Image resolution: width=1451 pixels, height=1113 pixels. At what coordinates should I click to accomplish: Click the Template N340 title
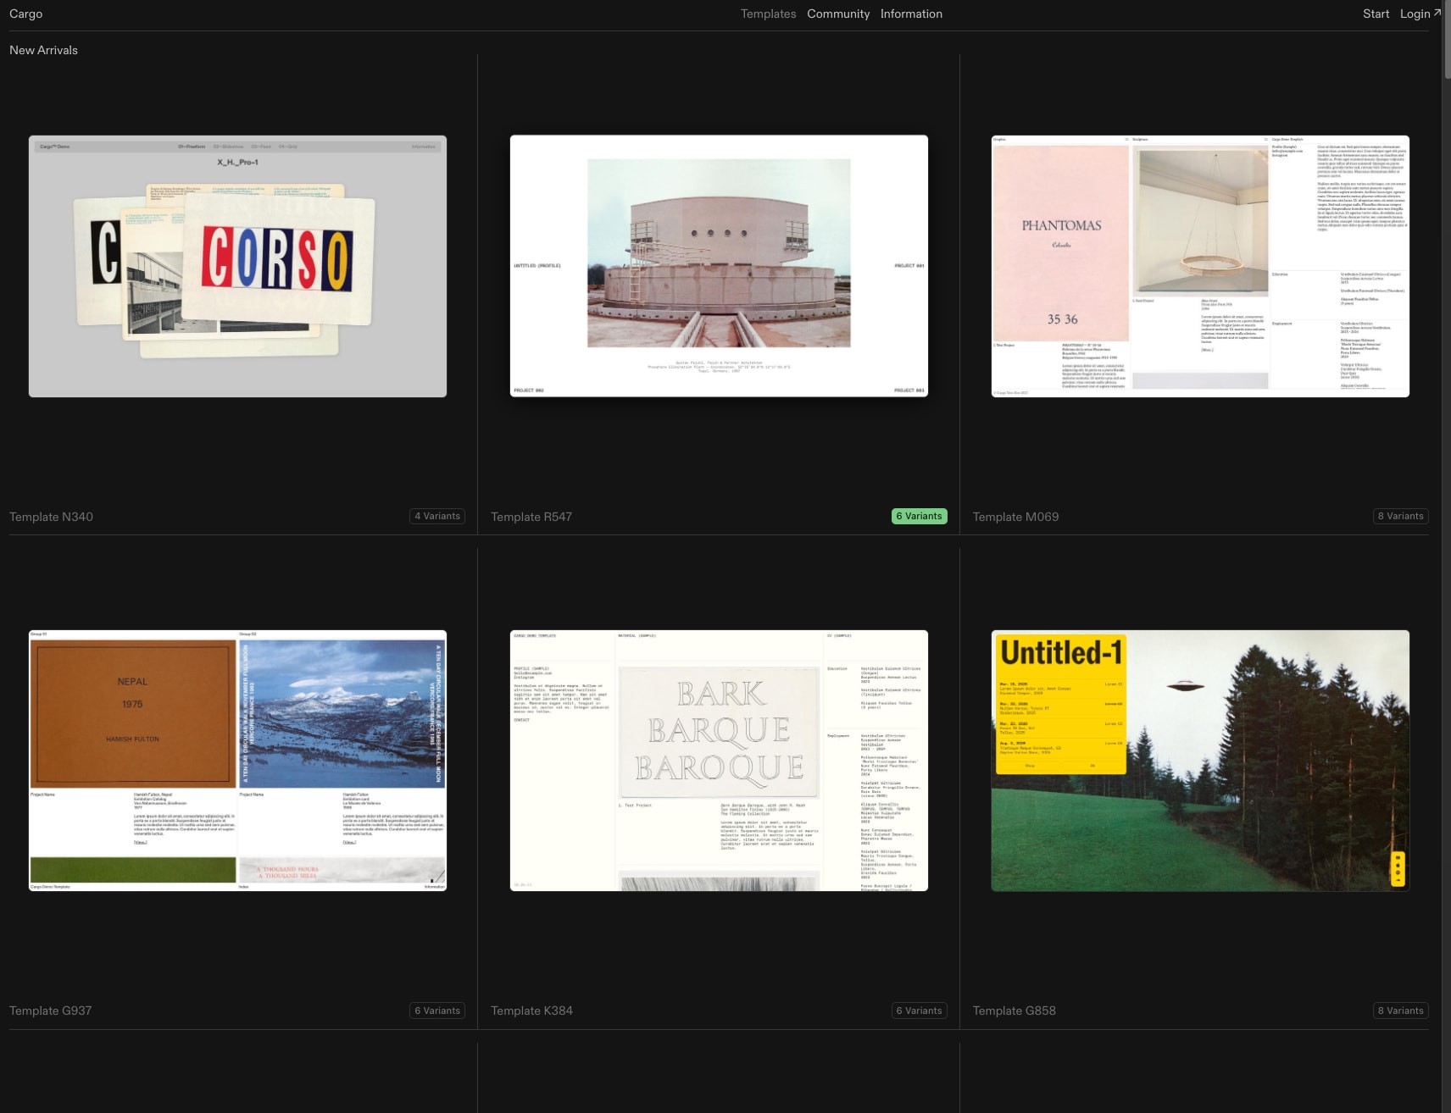click(51, 517)
